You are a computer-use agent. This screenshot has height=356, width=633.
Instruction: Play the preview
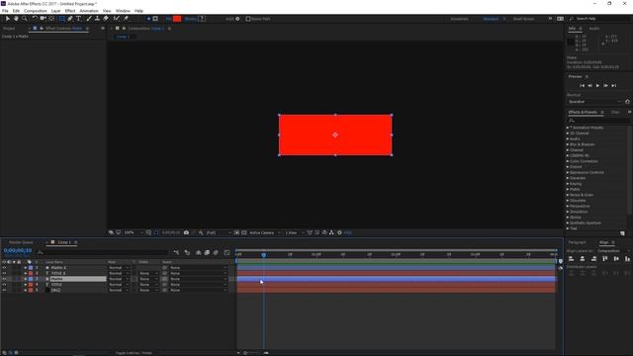597,86
